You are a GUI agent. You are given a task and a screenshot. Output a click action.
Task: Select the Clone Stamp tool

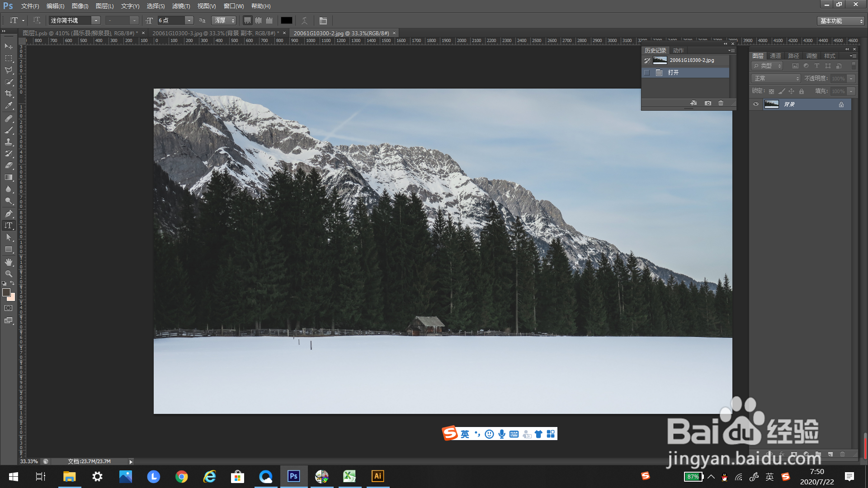[x=9, y=142]
